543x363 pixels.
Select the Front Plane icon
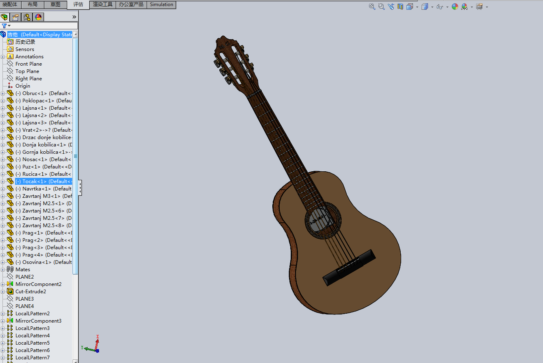(x=10, y=64)
